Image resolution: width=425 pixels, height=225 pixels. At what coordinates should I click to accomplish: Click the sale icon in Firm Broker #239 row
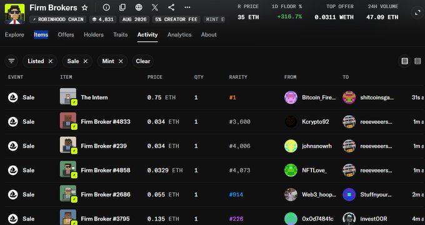pos(12,146)
